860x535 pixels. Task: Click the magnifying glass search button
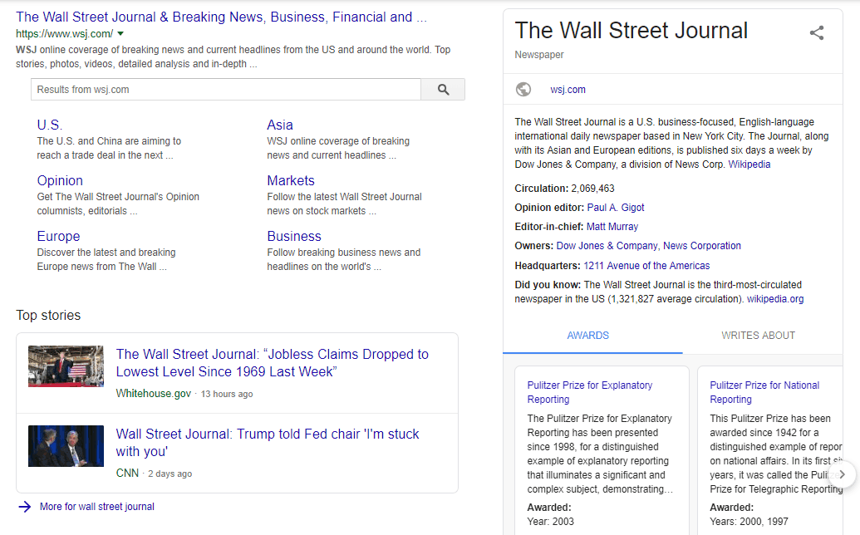[x=442, y=89]
